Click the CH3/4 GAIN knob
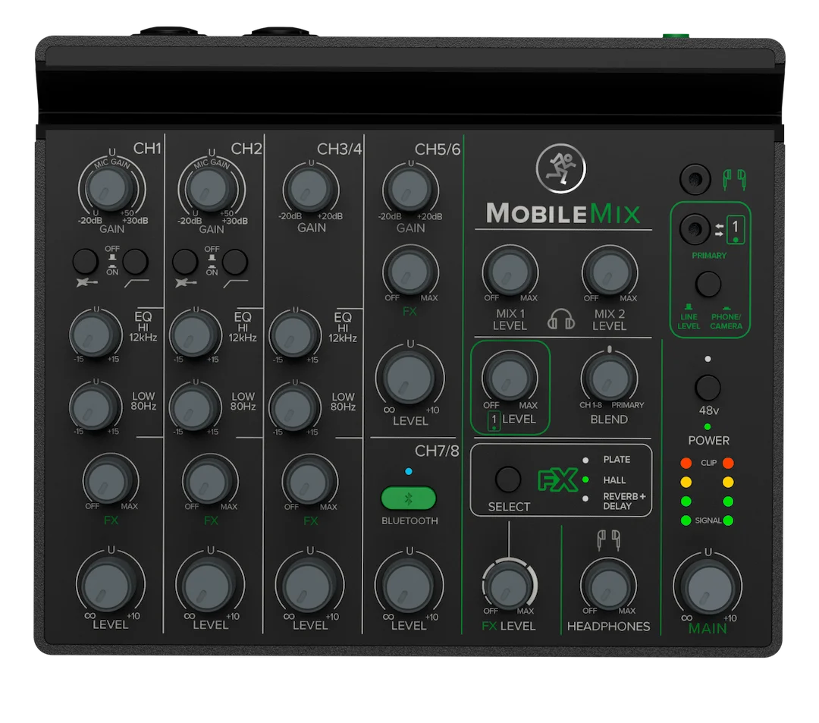The height and width of the screenshot is (723, 819). tap(310, 189)
